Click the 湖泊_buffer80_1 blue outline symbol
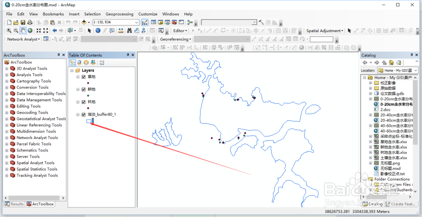The image size is (422, 217). (89, 121)
